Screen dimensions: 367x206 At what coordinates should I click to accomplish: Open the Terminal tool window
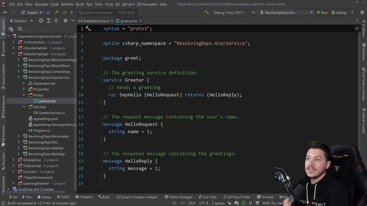point(265,197)
